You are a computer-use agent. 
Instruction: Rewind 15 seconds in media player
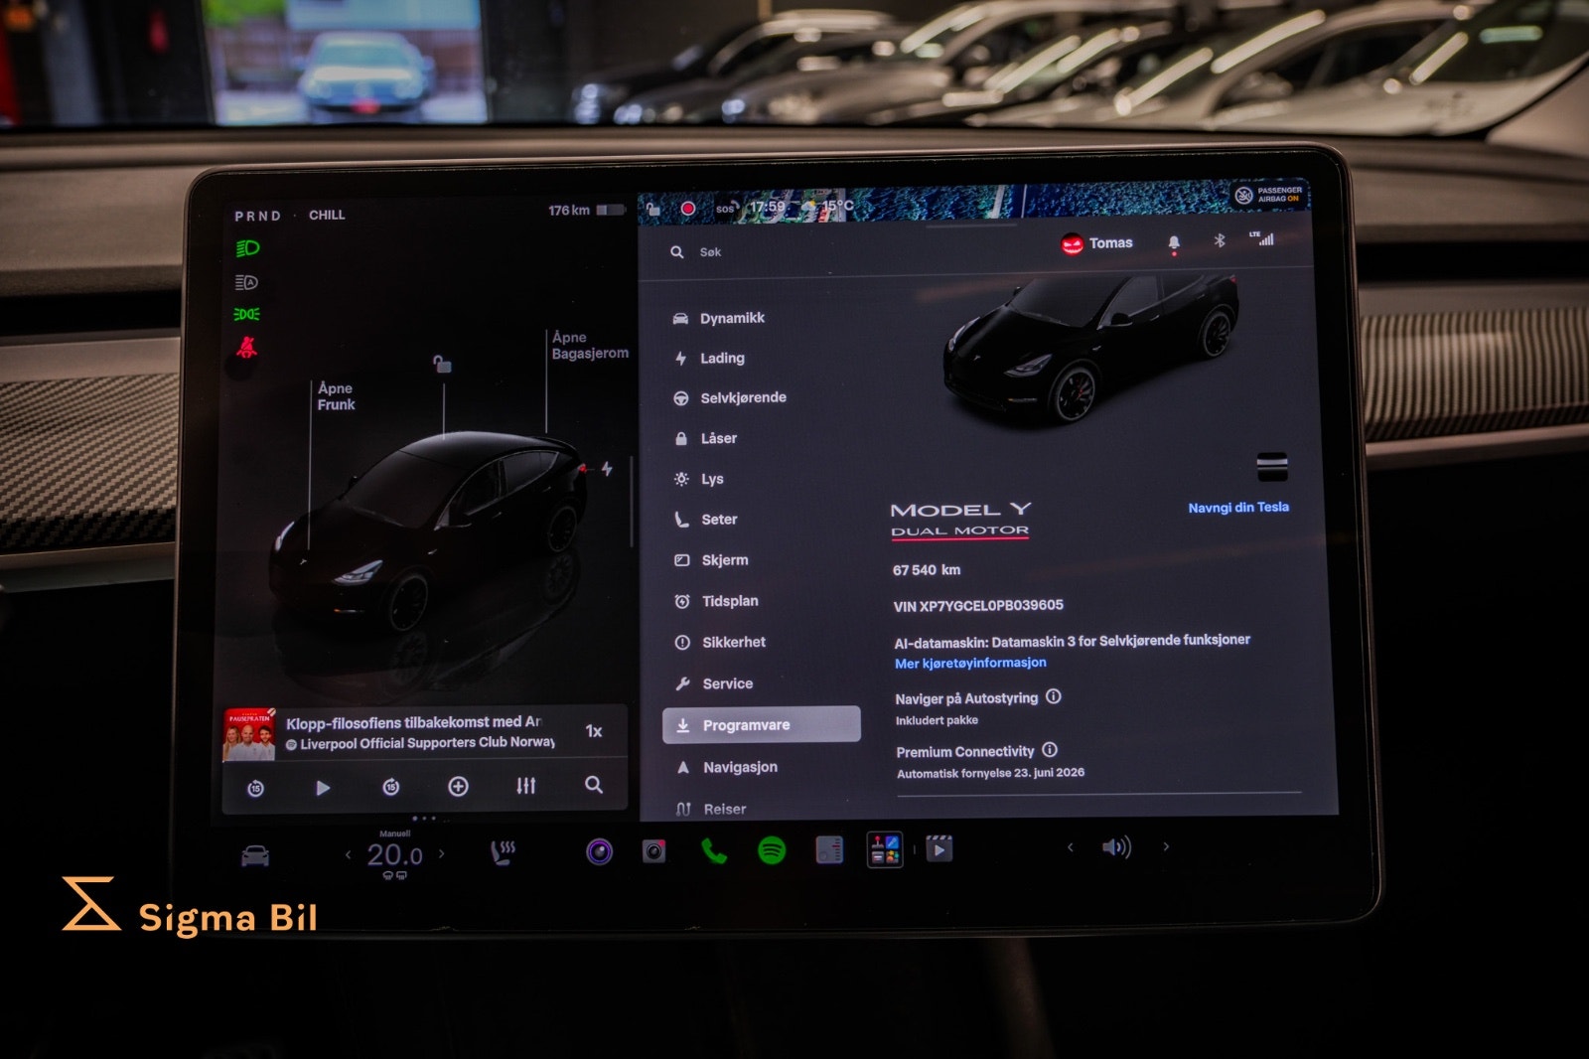tap(255, 789)
